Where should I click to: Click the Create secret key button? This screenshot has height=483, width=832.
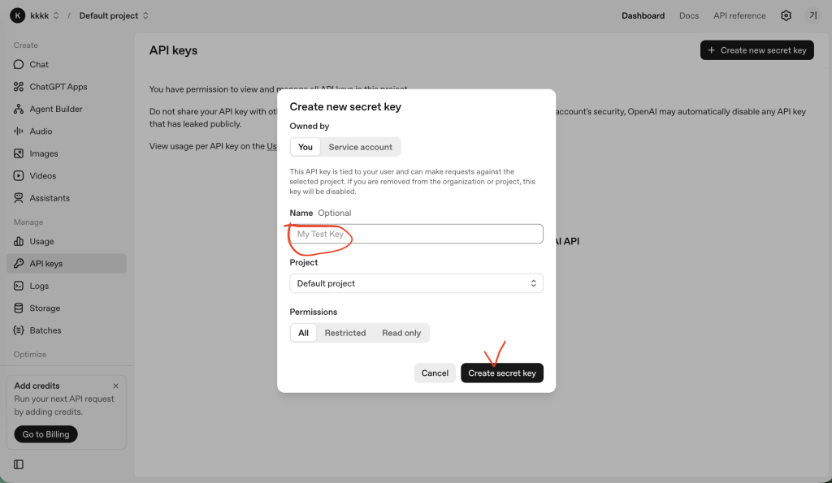point(502,373)
